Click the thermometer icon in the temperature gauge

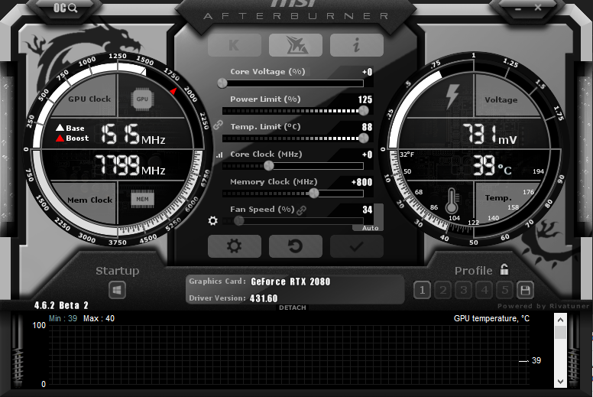pos(452,200)
